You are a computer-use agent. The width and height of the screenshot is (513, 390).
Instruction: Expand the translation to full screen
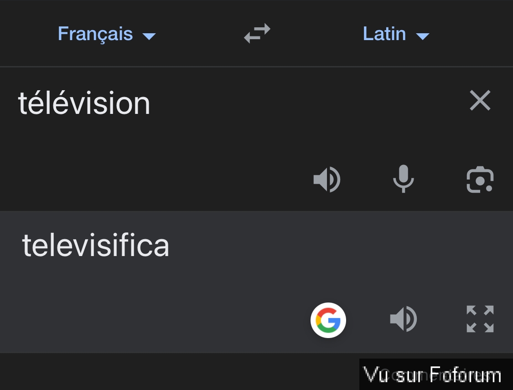pyautogui.click(x=480, y=319)
